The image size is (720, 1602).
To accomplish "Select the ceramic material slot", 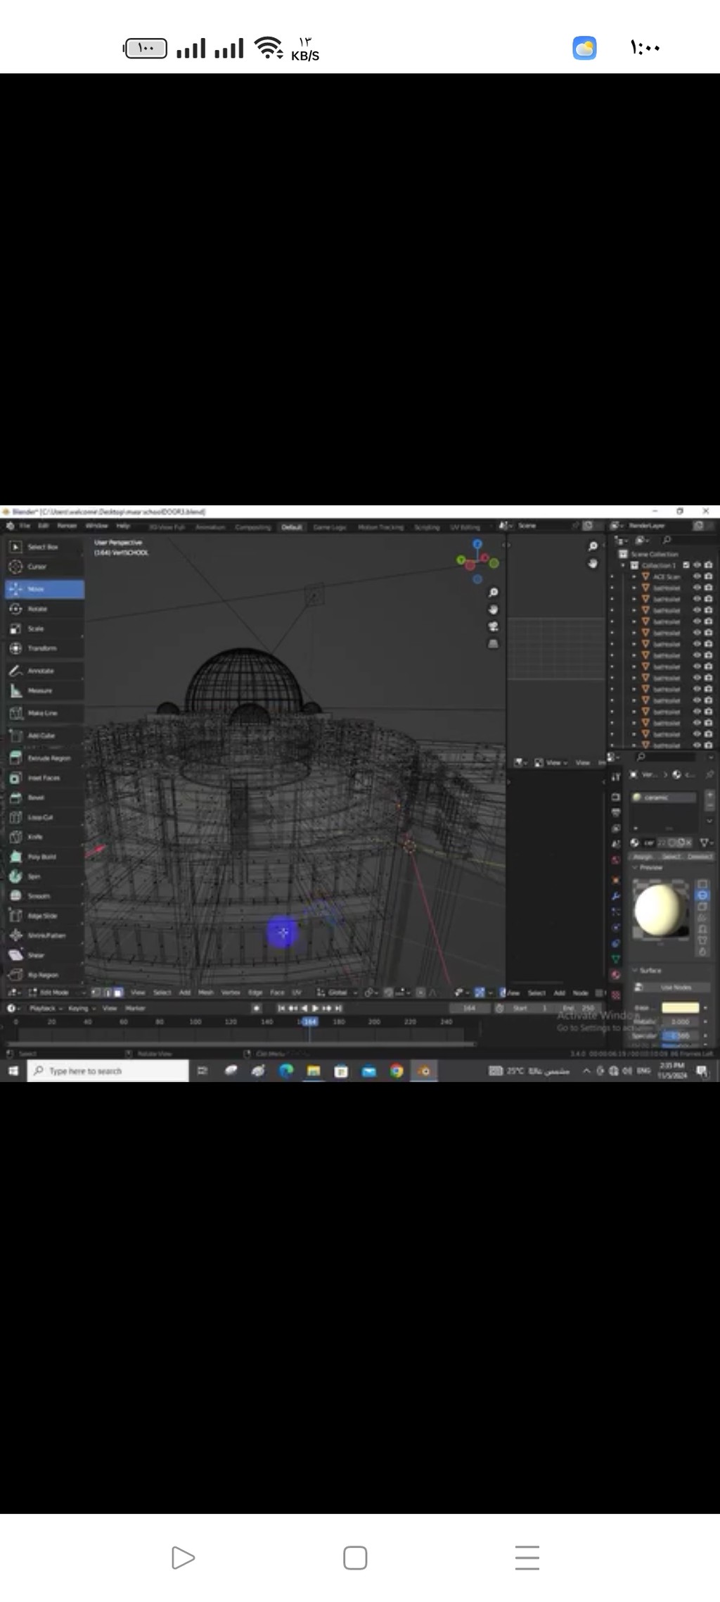I will click(x=663, y=797).
